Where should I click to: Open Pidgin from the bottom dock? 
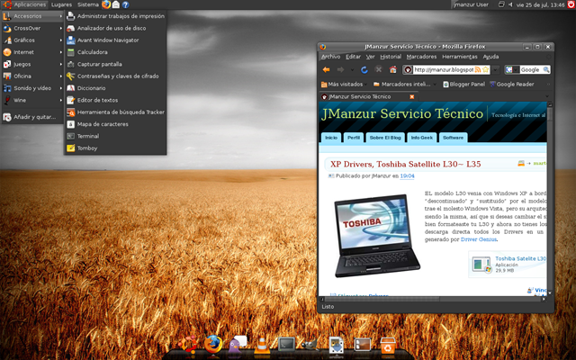[237, 345]
